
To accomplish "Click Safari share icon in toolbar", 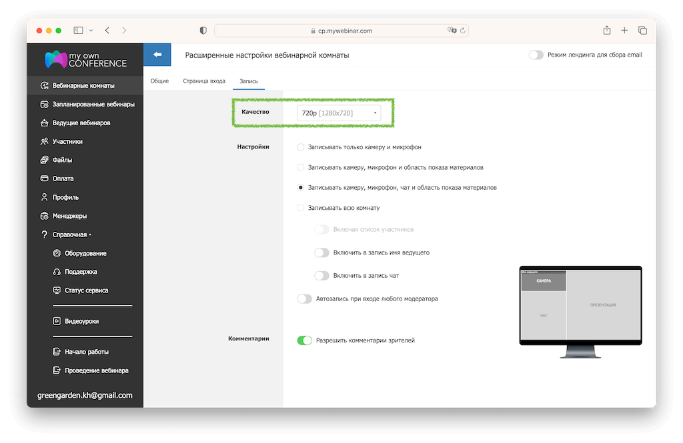I will 607,31.
